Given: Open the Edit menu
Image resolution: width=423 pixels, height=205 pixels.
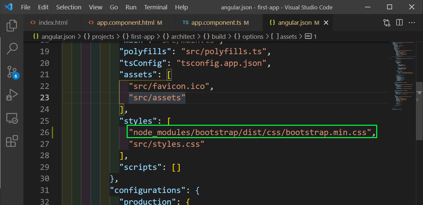Looking at the screenshot, I should click(x=43, y=7).
